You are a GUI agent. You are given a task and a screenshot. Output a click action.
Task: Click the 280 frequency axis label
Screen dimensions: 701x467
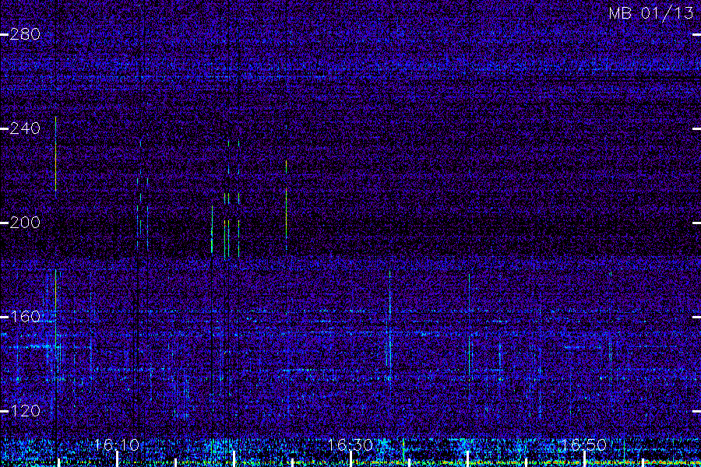[x=25, y=34]
